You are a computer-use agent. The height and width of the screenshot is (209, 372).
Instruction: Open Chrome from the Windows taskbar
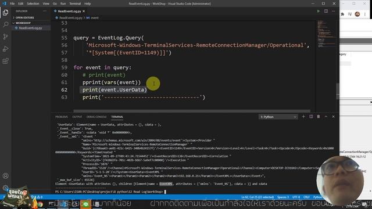[40, 204]
